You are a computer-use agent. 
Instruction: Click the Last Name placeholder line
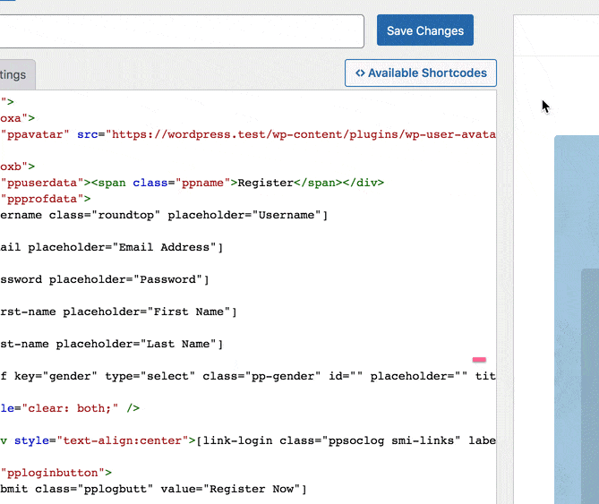(112, 344)
